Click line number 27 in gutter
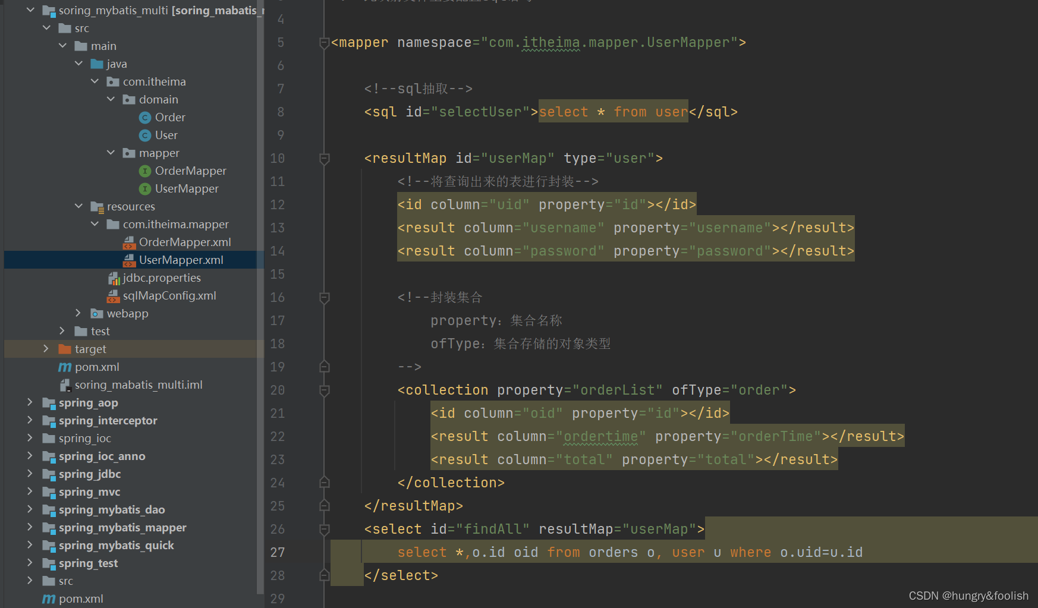The image size is (1038, 608). (278, 552)
